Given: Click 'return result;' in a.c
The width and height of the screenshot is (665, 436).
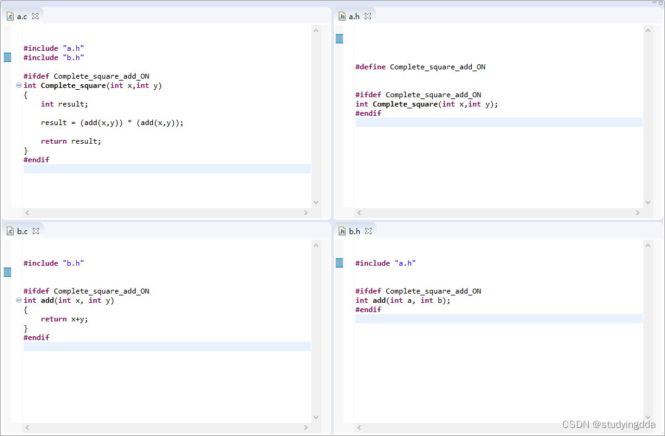Looking at the screenshot, I should click(x=71, y=142).
